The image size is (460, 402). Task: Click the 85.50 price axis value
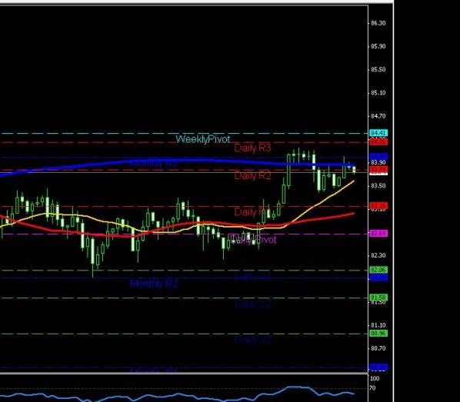point(378,70)
